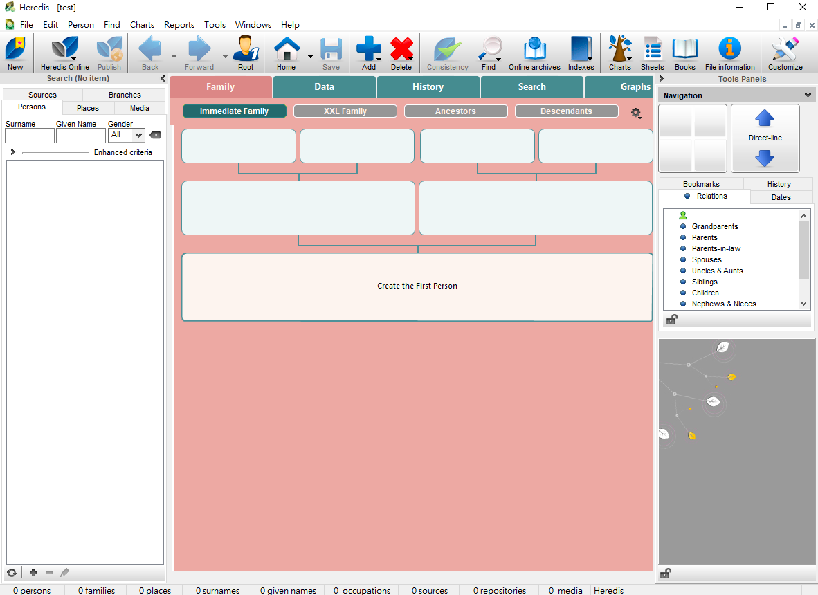Viewport: 818px width, 595px height.
Task: Open the Reports menu
Action: 179,25
